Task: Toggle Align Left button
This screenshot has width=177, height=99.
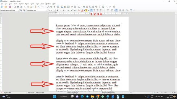Action: tap(91, 10)
